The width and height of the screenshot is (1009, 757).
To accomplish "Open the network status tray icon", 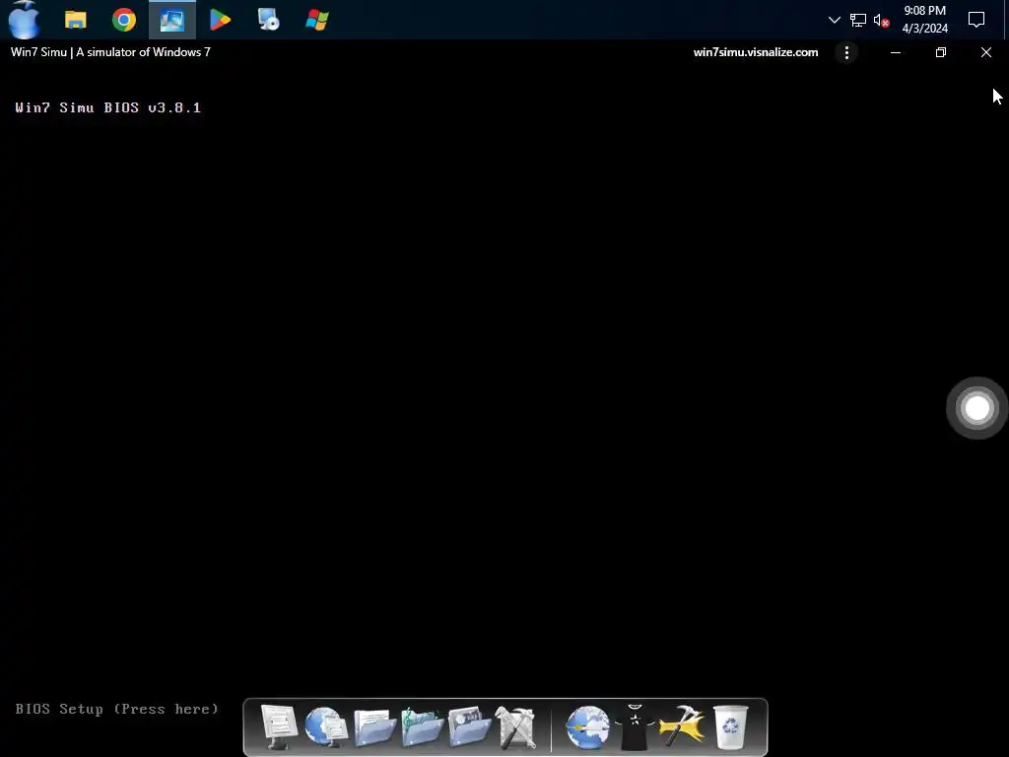I will tap(858, 21).
